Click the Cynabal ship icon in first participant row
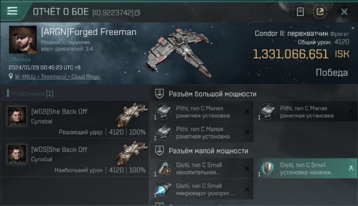 [132, 115]
